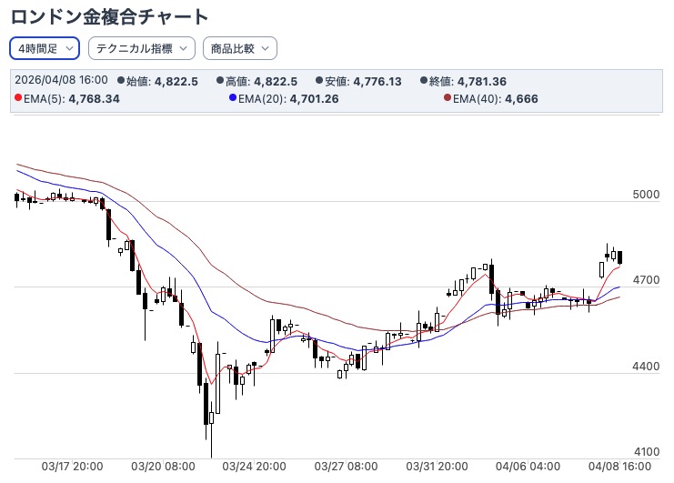This screenshot has width=674, height=483.
Task: Click the 2026/04/08 16:00 timestamp in the legend
Action: tap(62, 81)
